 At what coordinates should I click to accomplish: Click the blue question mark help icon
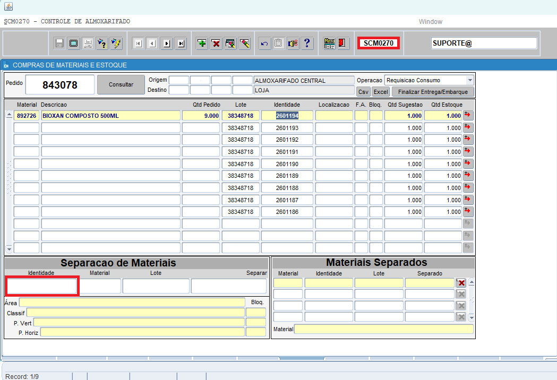[307, 44]
